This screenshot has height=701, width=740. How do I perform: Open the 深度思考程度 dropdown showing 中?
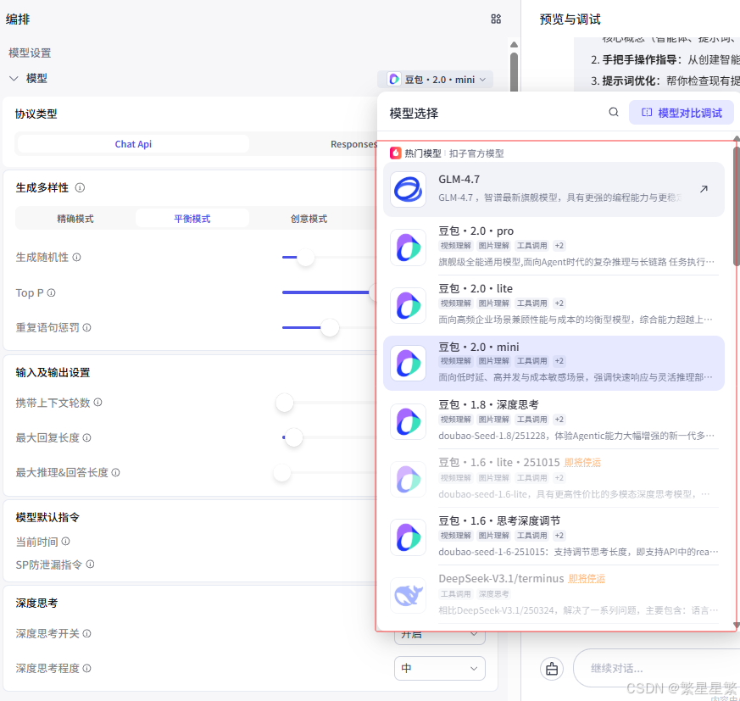coord(439,668)
